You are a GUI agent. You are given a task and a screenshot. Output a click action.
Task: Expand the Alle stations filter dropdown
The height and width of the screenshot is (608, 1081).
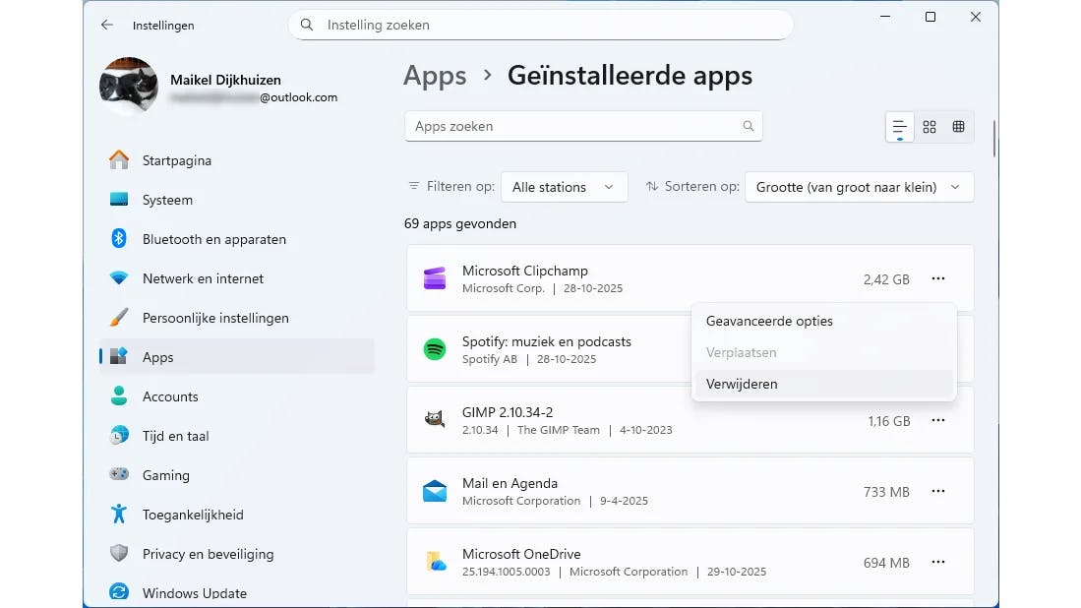(564, 187)
